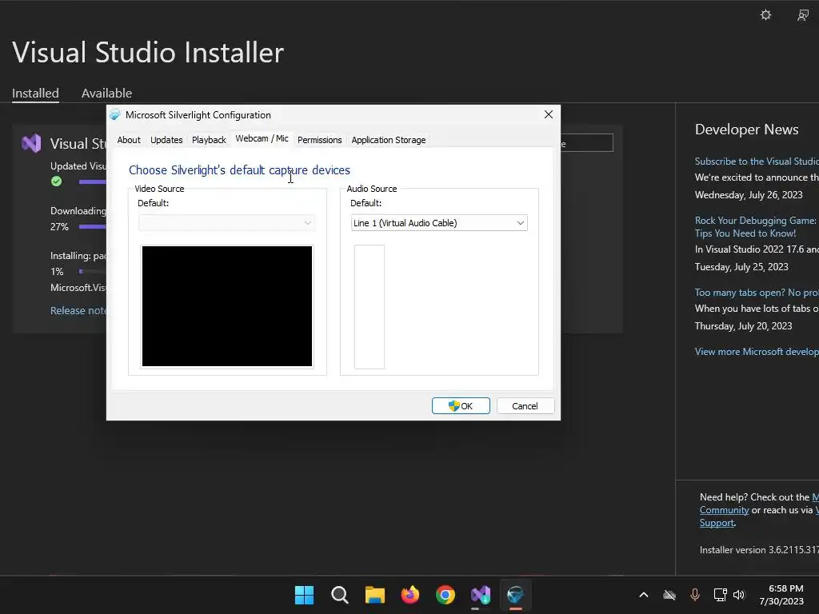Click the Visual Studio purple logo icon
This screenshot has height=614, width=819.
[x=31, y=143]
